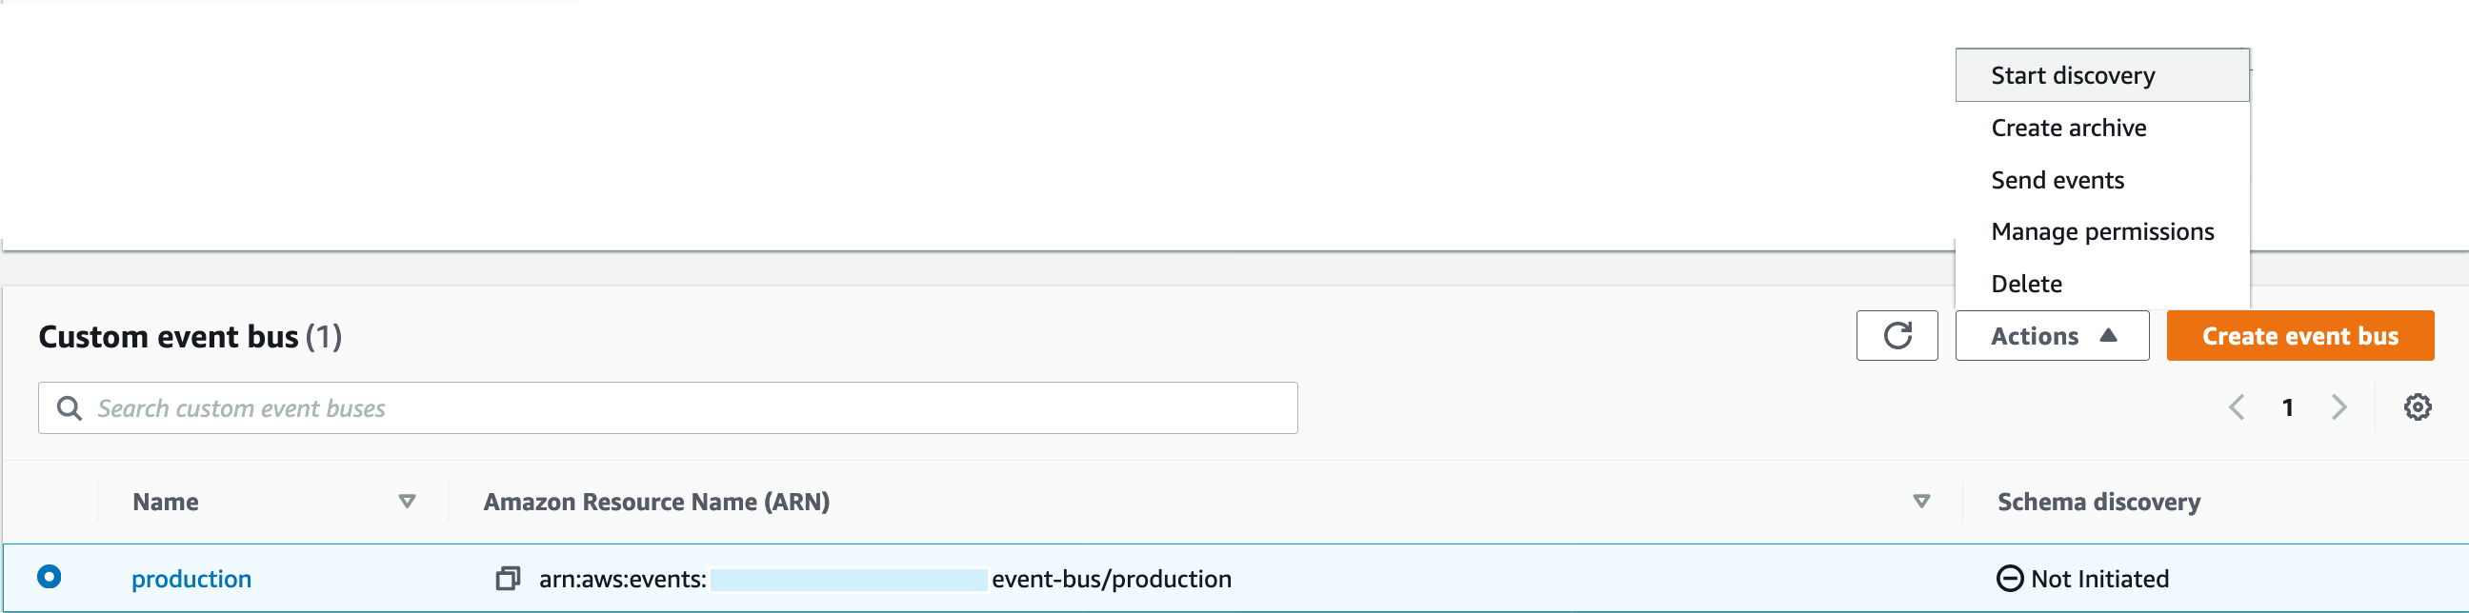The height and width of the screenshot is (613, 2469).
Task: Click the Actions menu collapse arrow
Action: click(2109, 335)
